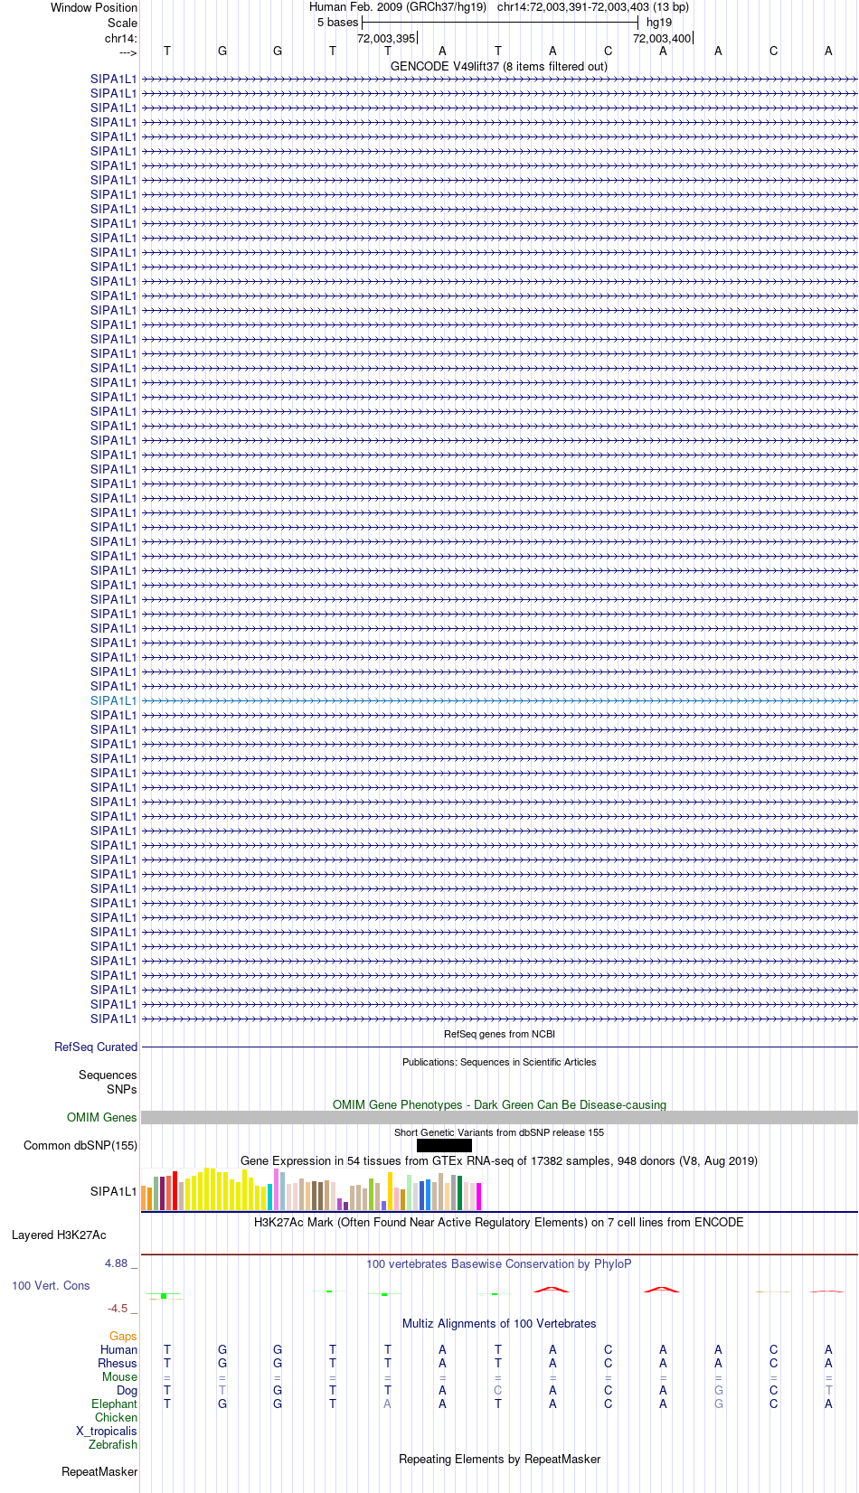Click the SIPA1L1 label beside GTEx bar chart
The width and height of the screenshot is (859, 1493).
pos(114,1191)
